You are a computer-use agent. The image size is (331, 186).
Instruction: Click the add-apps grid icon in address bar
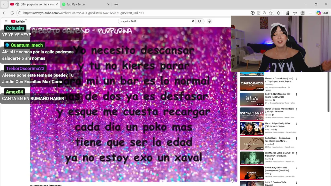tap(259, 13)
